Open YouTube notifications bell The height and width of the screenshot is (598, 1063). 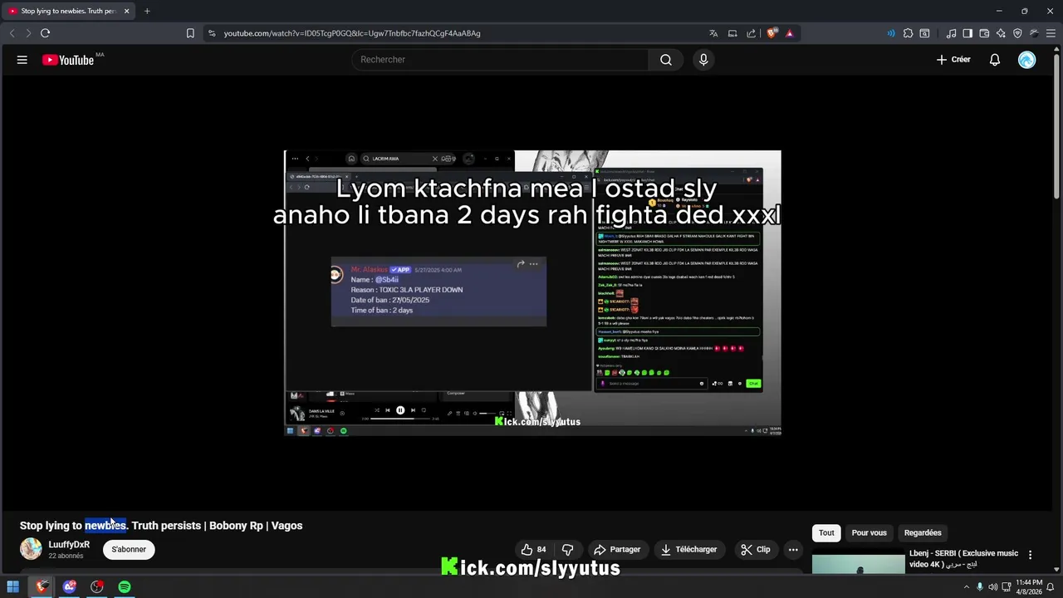point(994,60)
